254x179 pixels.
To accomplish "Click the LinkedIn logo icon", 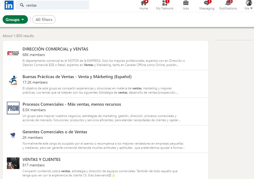I will coord(9,5).
